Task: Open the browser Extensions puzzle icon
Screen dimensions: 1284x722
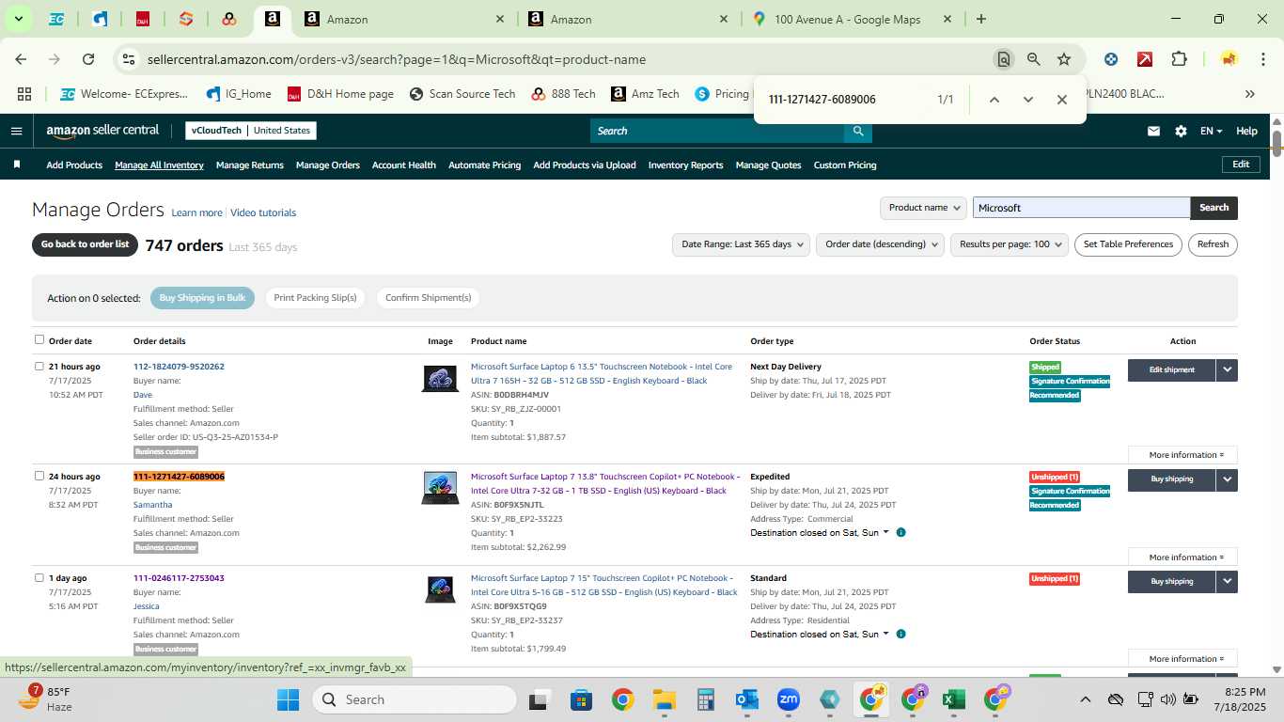Action: pyautogui.click(x=1179, y=59)
